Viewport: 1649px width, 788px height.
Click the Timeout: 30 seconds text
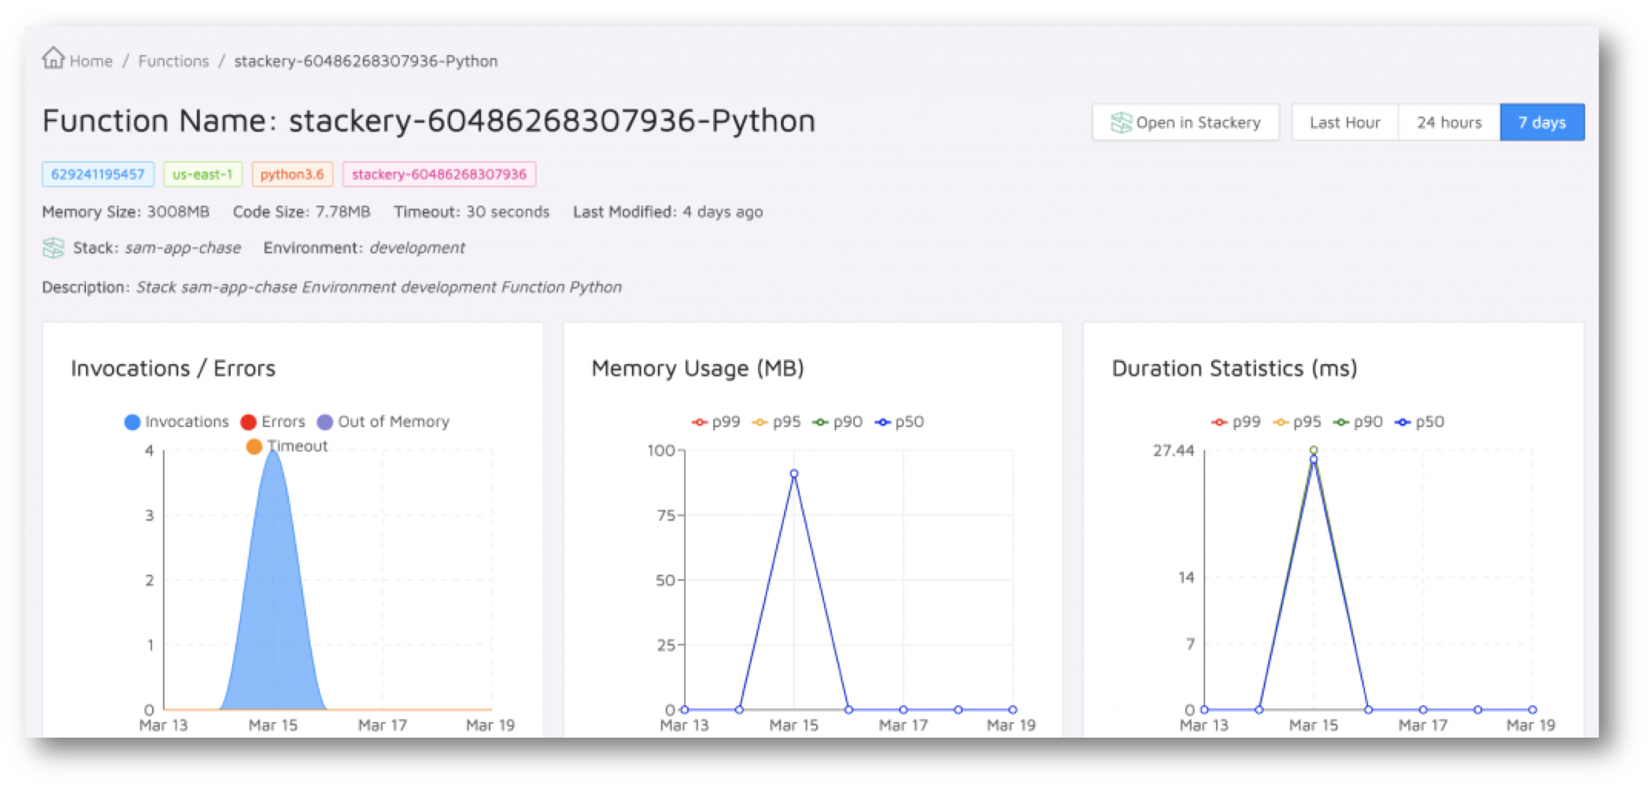click(471, 212)
